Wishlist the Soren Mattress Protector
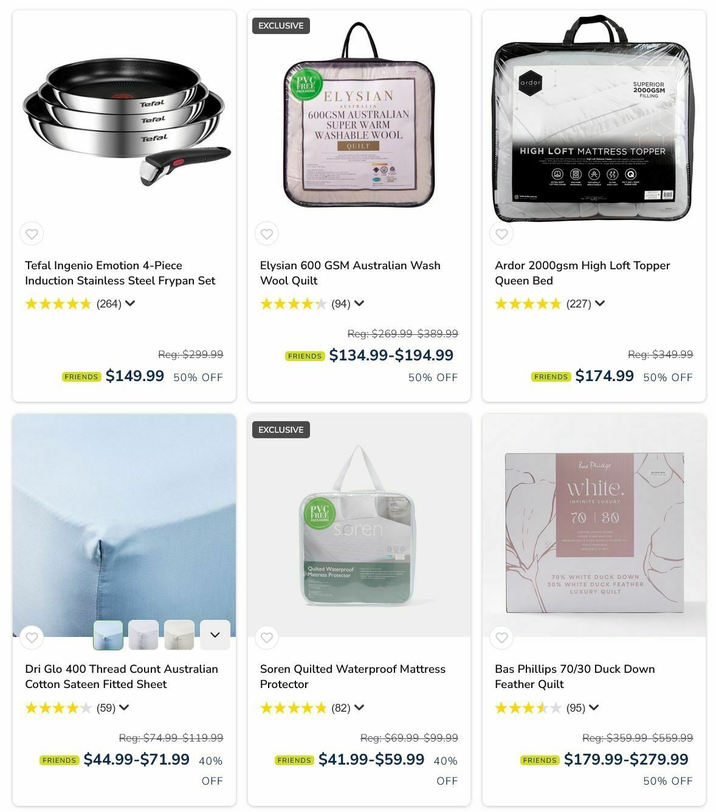The height and width of the screenshot is (812, 716). click(x=267, y=638)
